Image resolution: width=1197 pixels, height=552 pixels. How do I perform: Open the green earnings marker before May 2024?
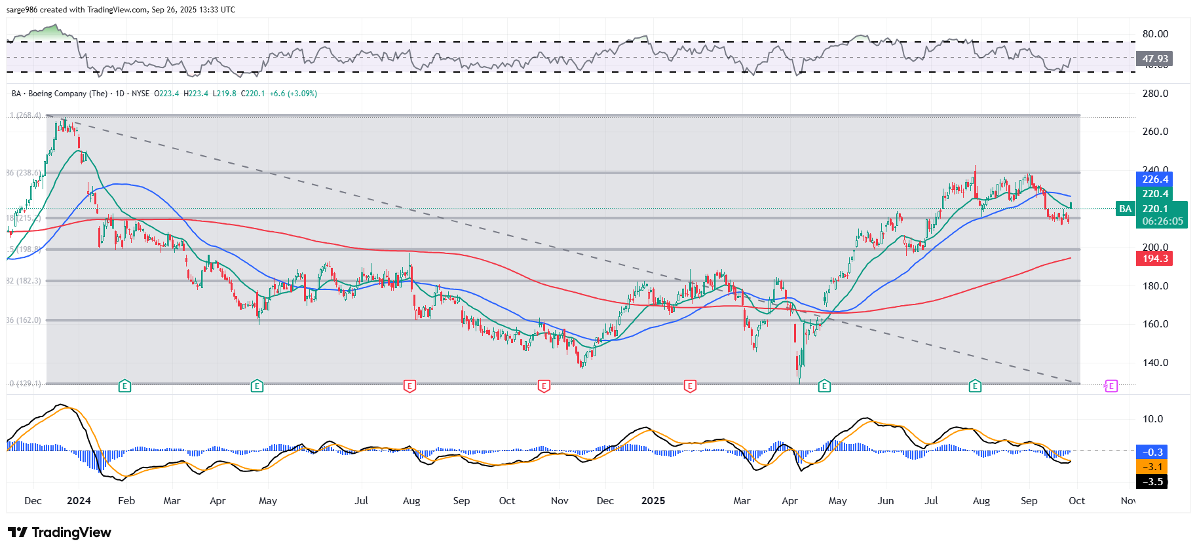tap(257, 386)
